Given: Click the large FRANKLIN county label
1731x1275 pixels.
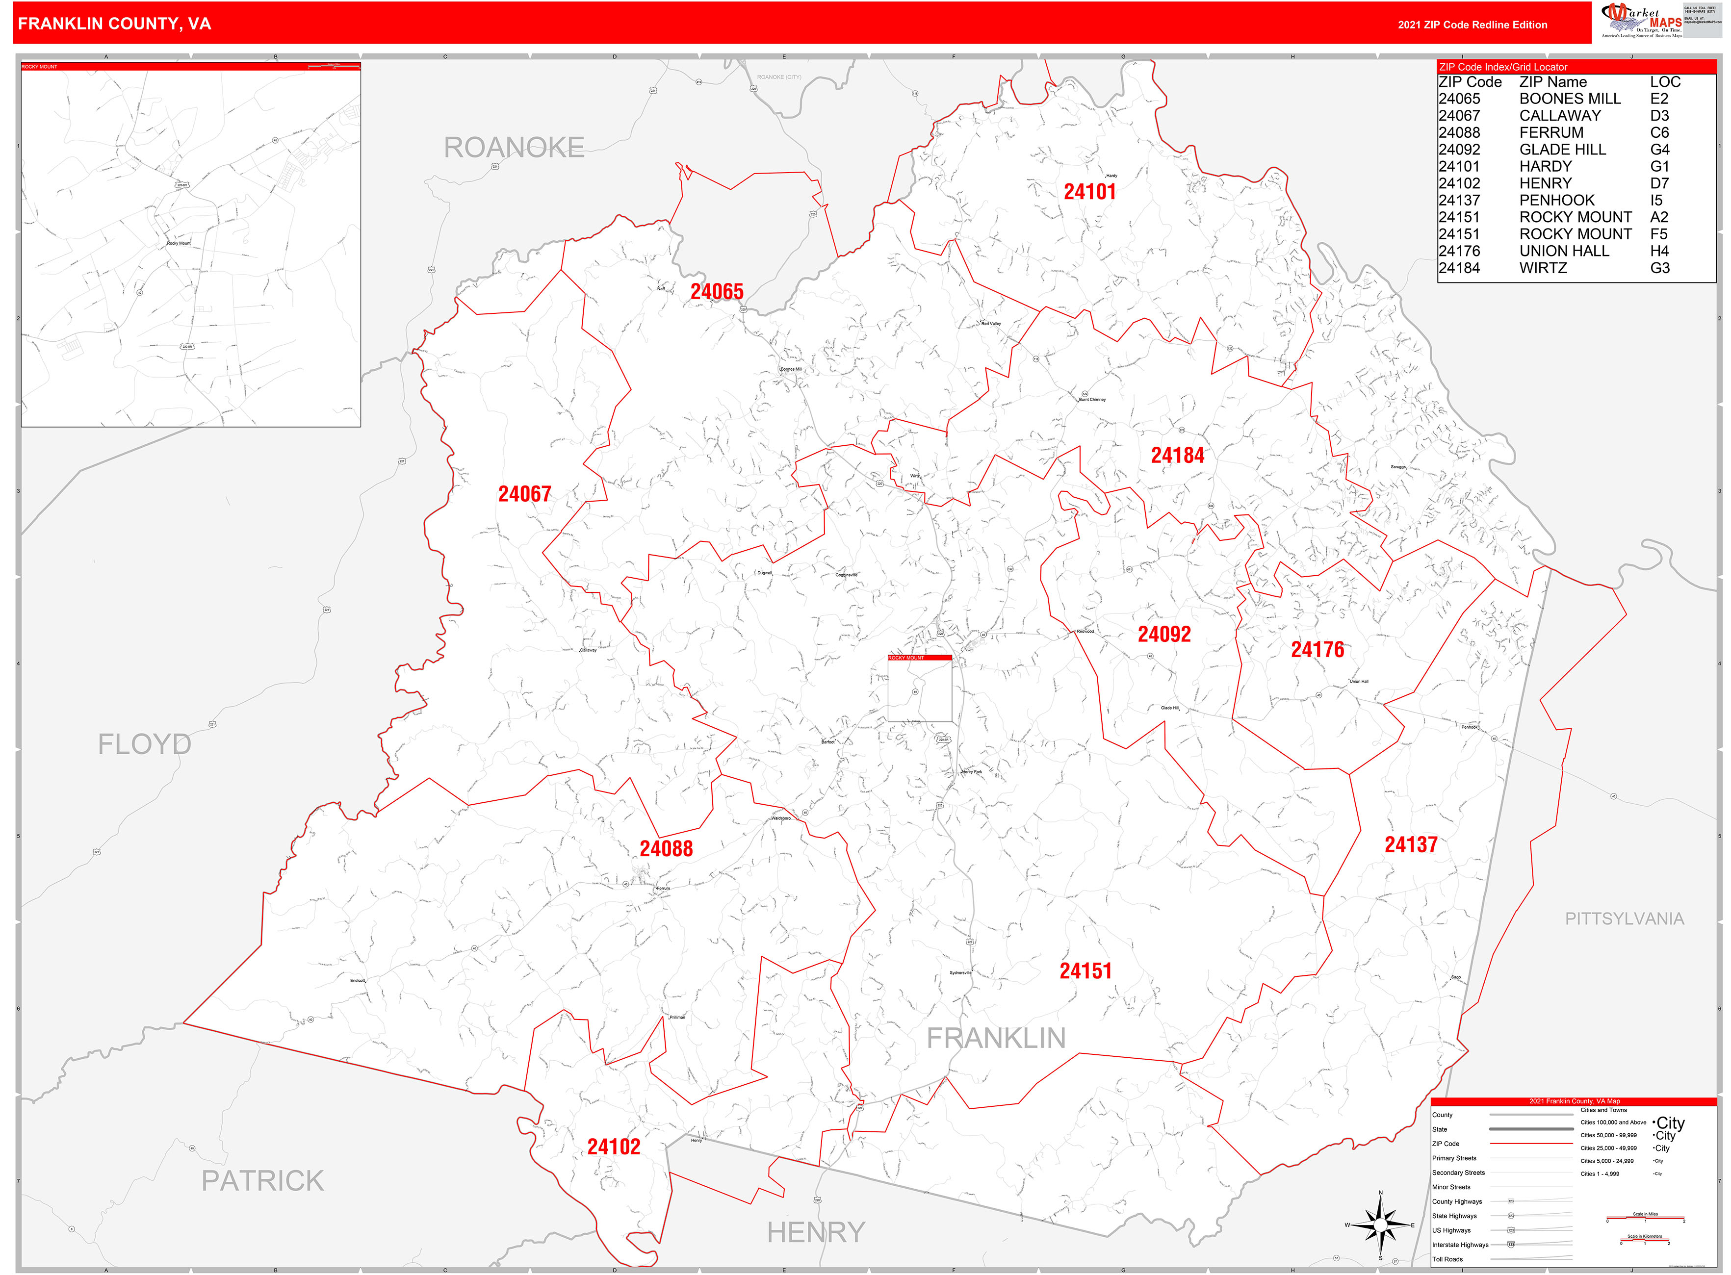Looking at the screenshot, I should pos(996,1039).
